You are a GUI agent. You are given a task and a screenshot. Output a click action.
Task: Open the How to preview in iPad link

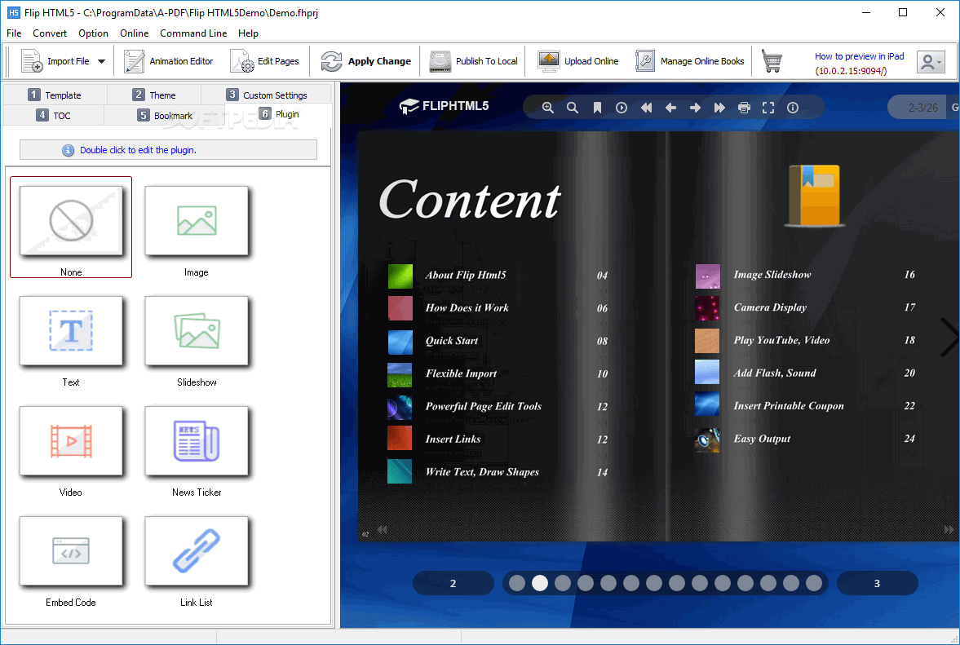[859, 56]
